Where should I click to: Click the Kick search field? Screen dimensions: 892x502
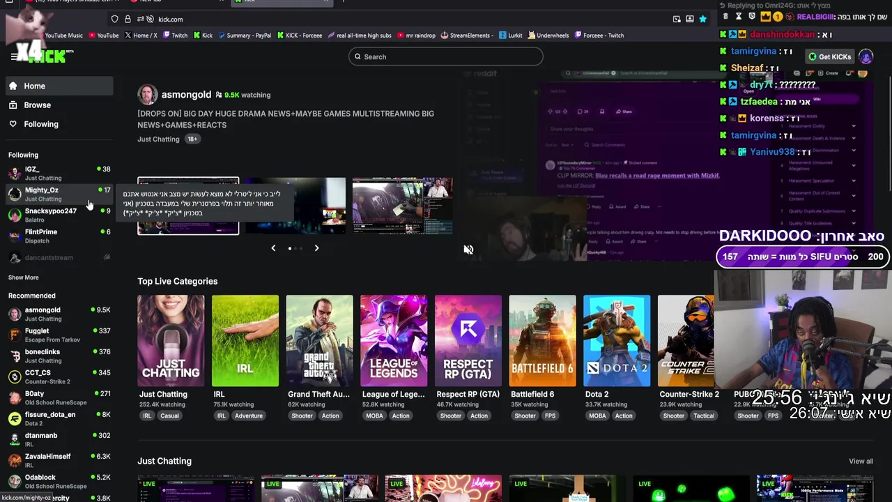[x=446, y=56]
